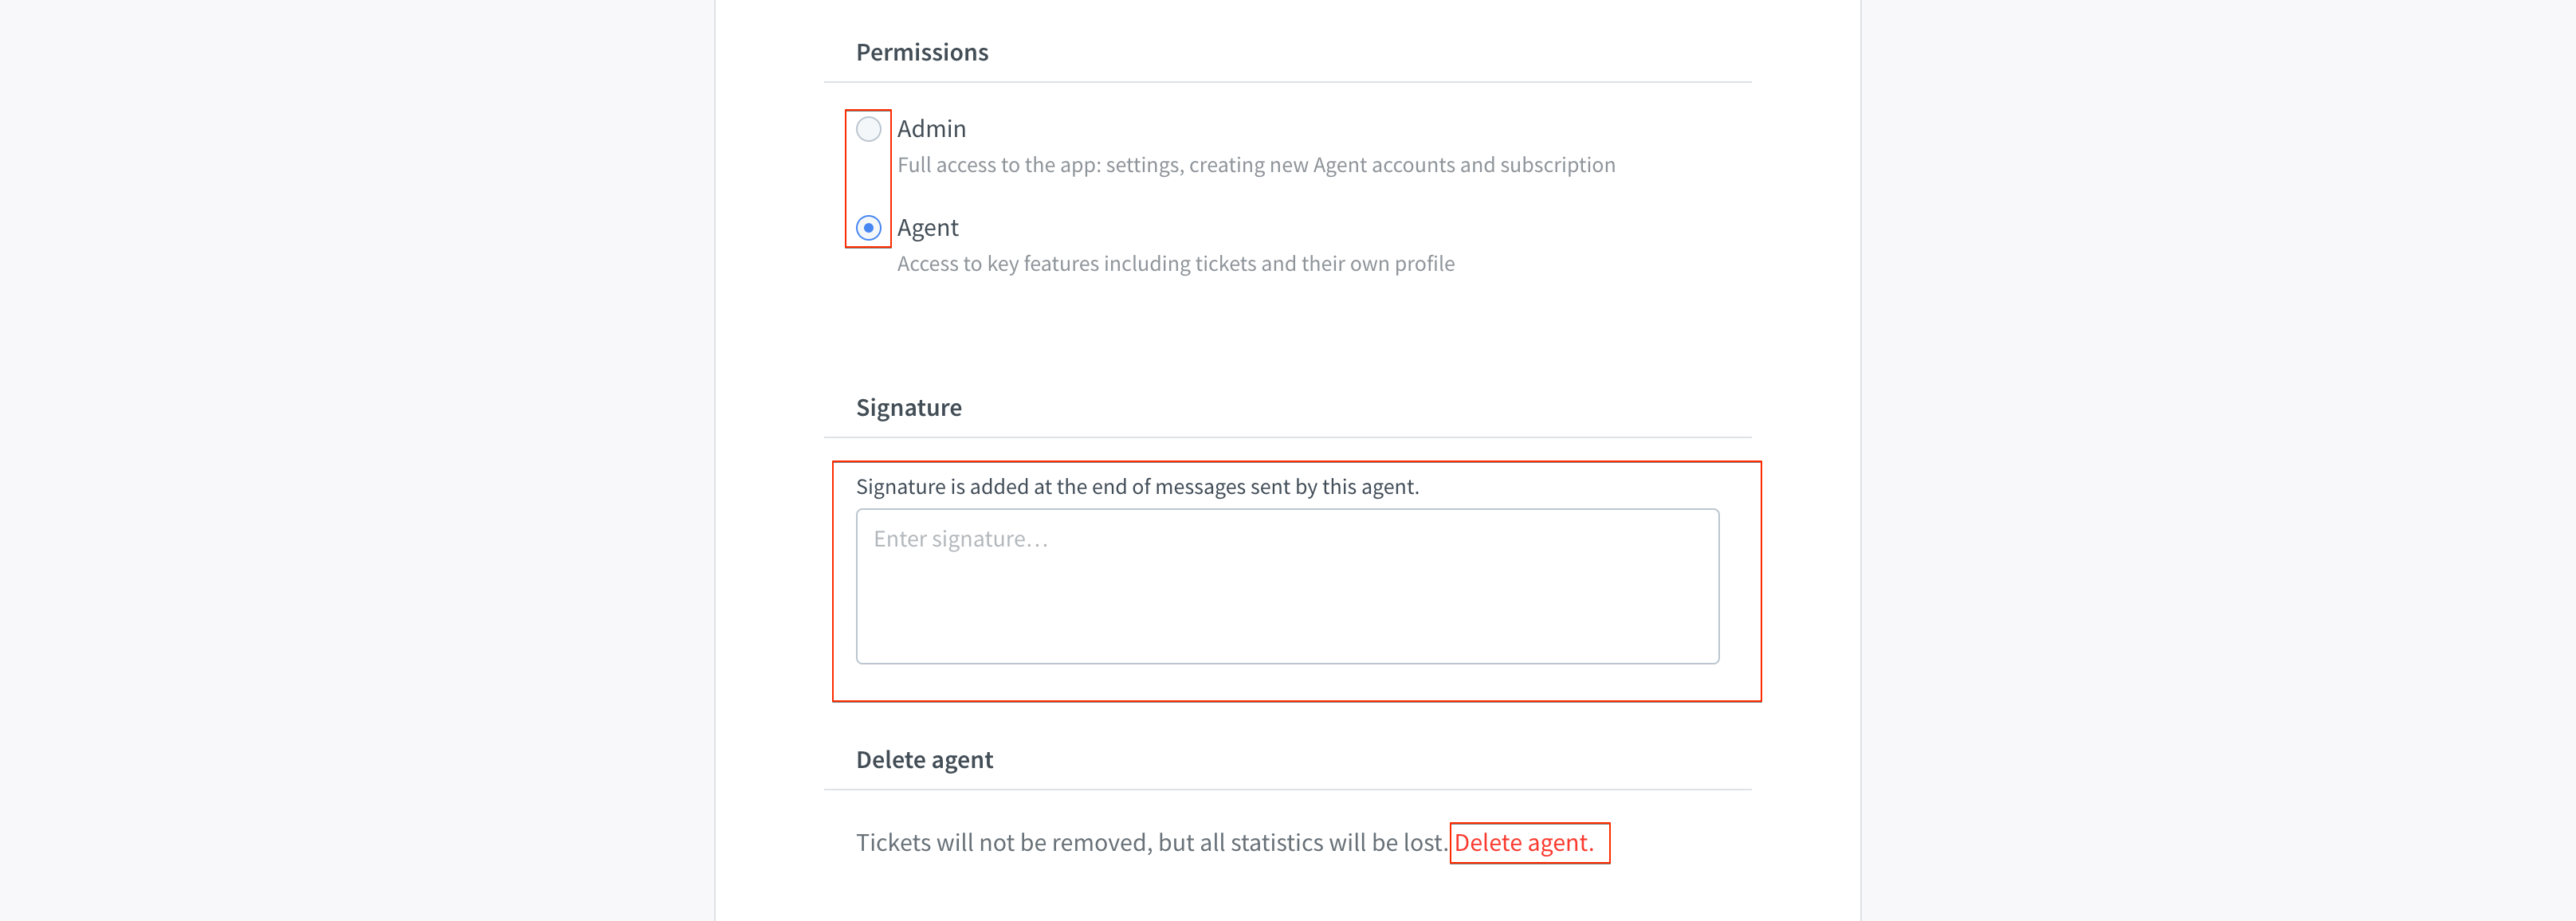
Task: Click the Permissions section heading
Action: (x=922, y=52)
